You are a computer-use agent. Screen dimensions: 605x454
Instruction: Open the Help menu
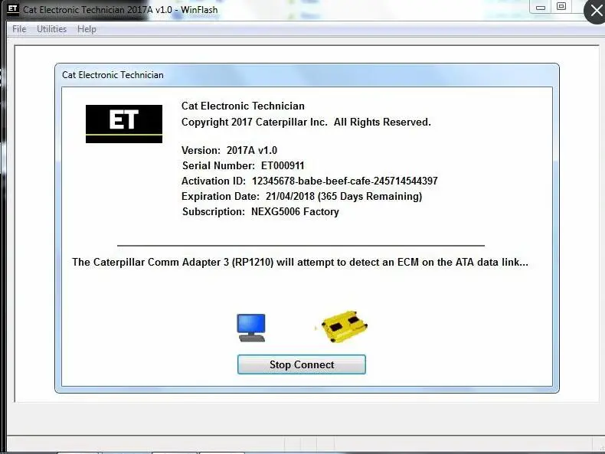pos(87,29)
